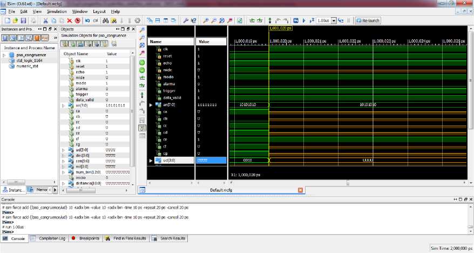The width and height of the screenshot is (474, 253).
Task: Expand the pso_congruence instance tree
Action: 4,55
